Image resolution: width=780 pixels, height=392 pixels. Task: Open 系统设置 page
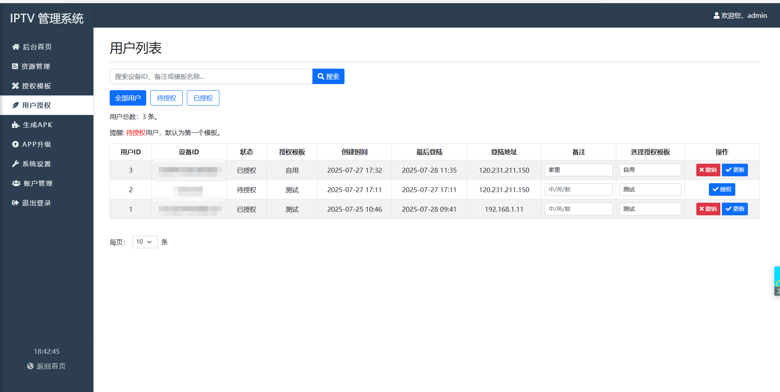coord(47,164)
